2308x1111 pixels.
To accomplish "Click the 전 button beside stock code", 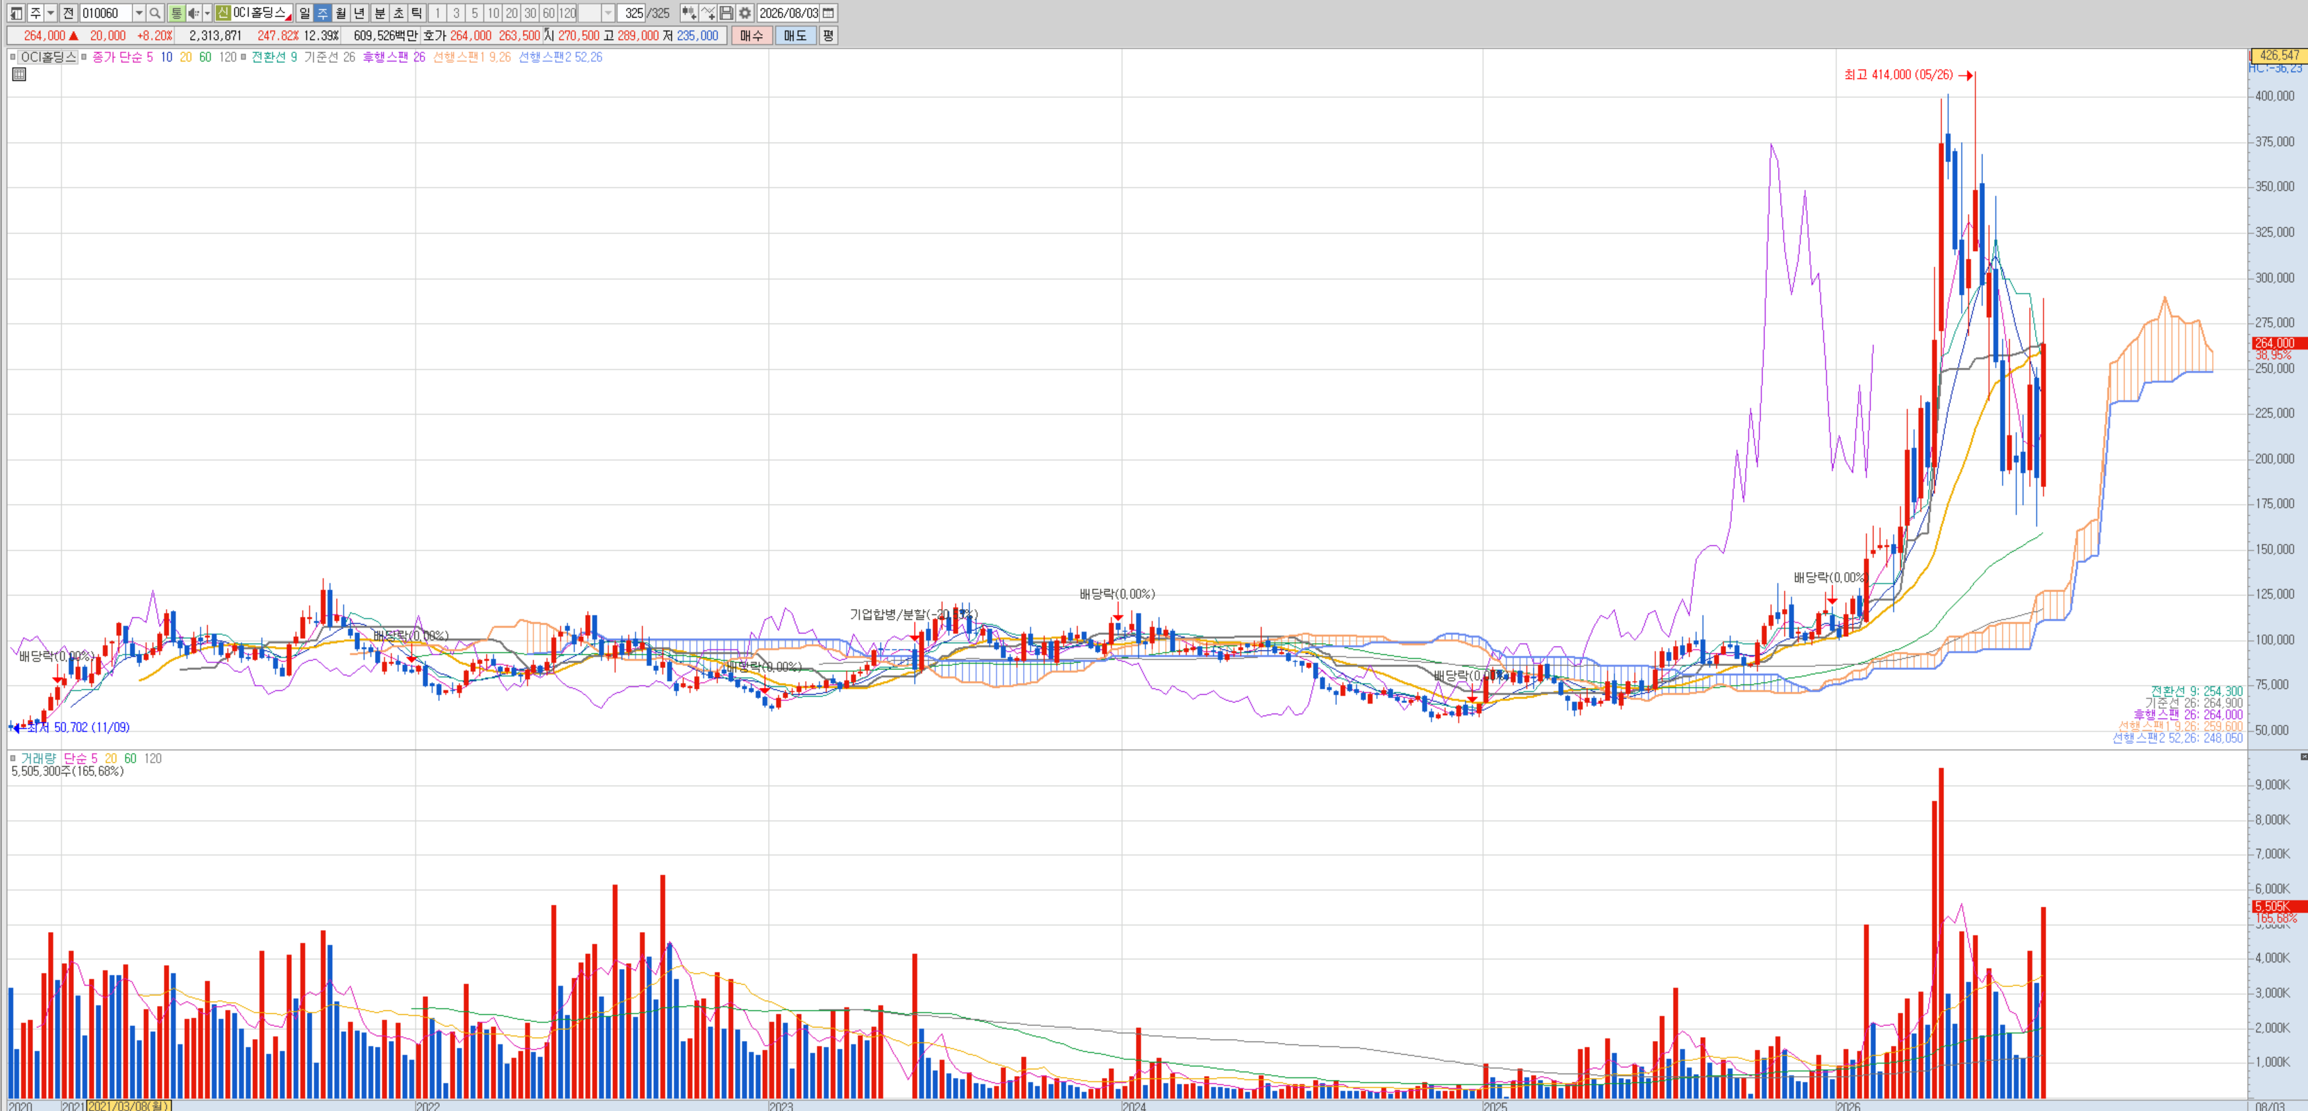I will tap(68, 12).
